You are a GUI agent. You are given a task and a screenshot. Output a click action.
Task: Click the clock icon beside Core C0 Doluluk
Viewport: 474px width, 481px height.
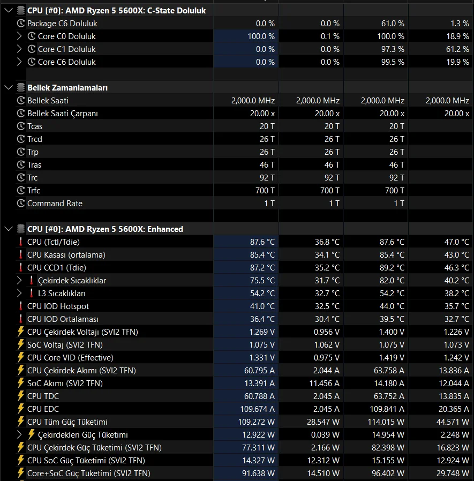coord(31,36)
